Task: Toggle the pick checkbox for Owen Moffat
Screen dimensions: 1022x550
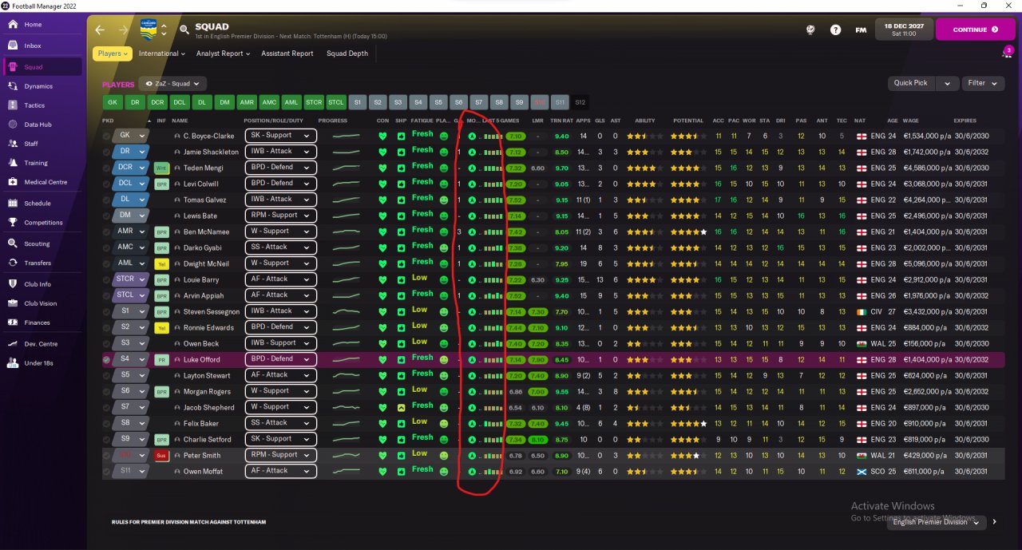Action: pyautogui.click(x=107, y=471)
